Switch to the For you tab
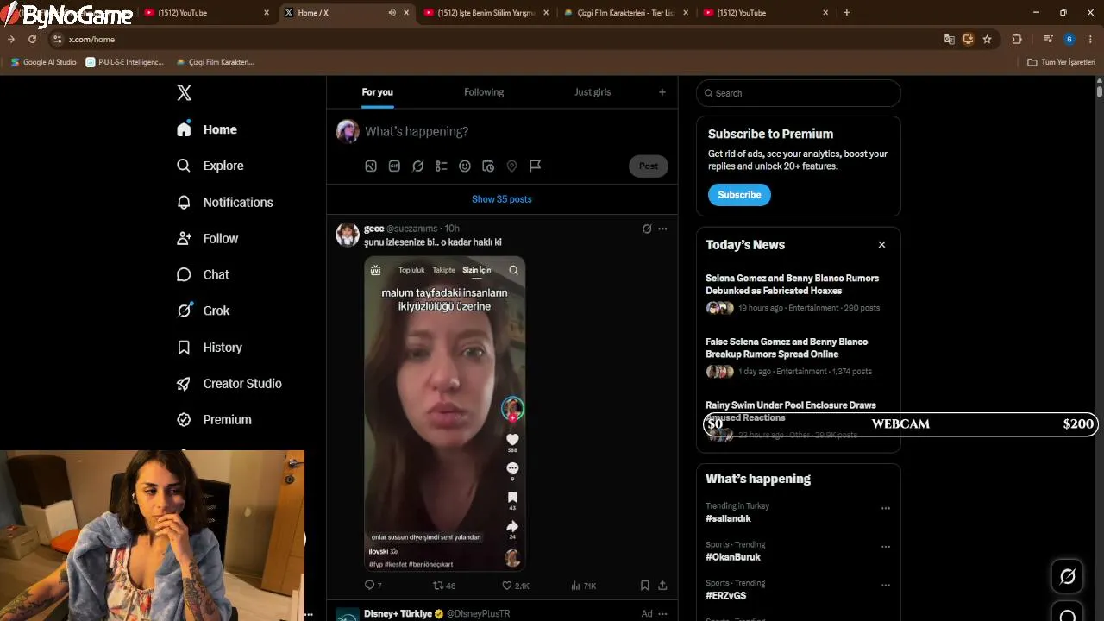This screenshot has width=1104, height=621. (377, 92)
